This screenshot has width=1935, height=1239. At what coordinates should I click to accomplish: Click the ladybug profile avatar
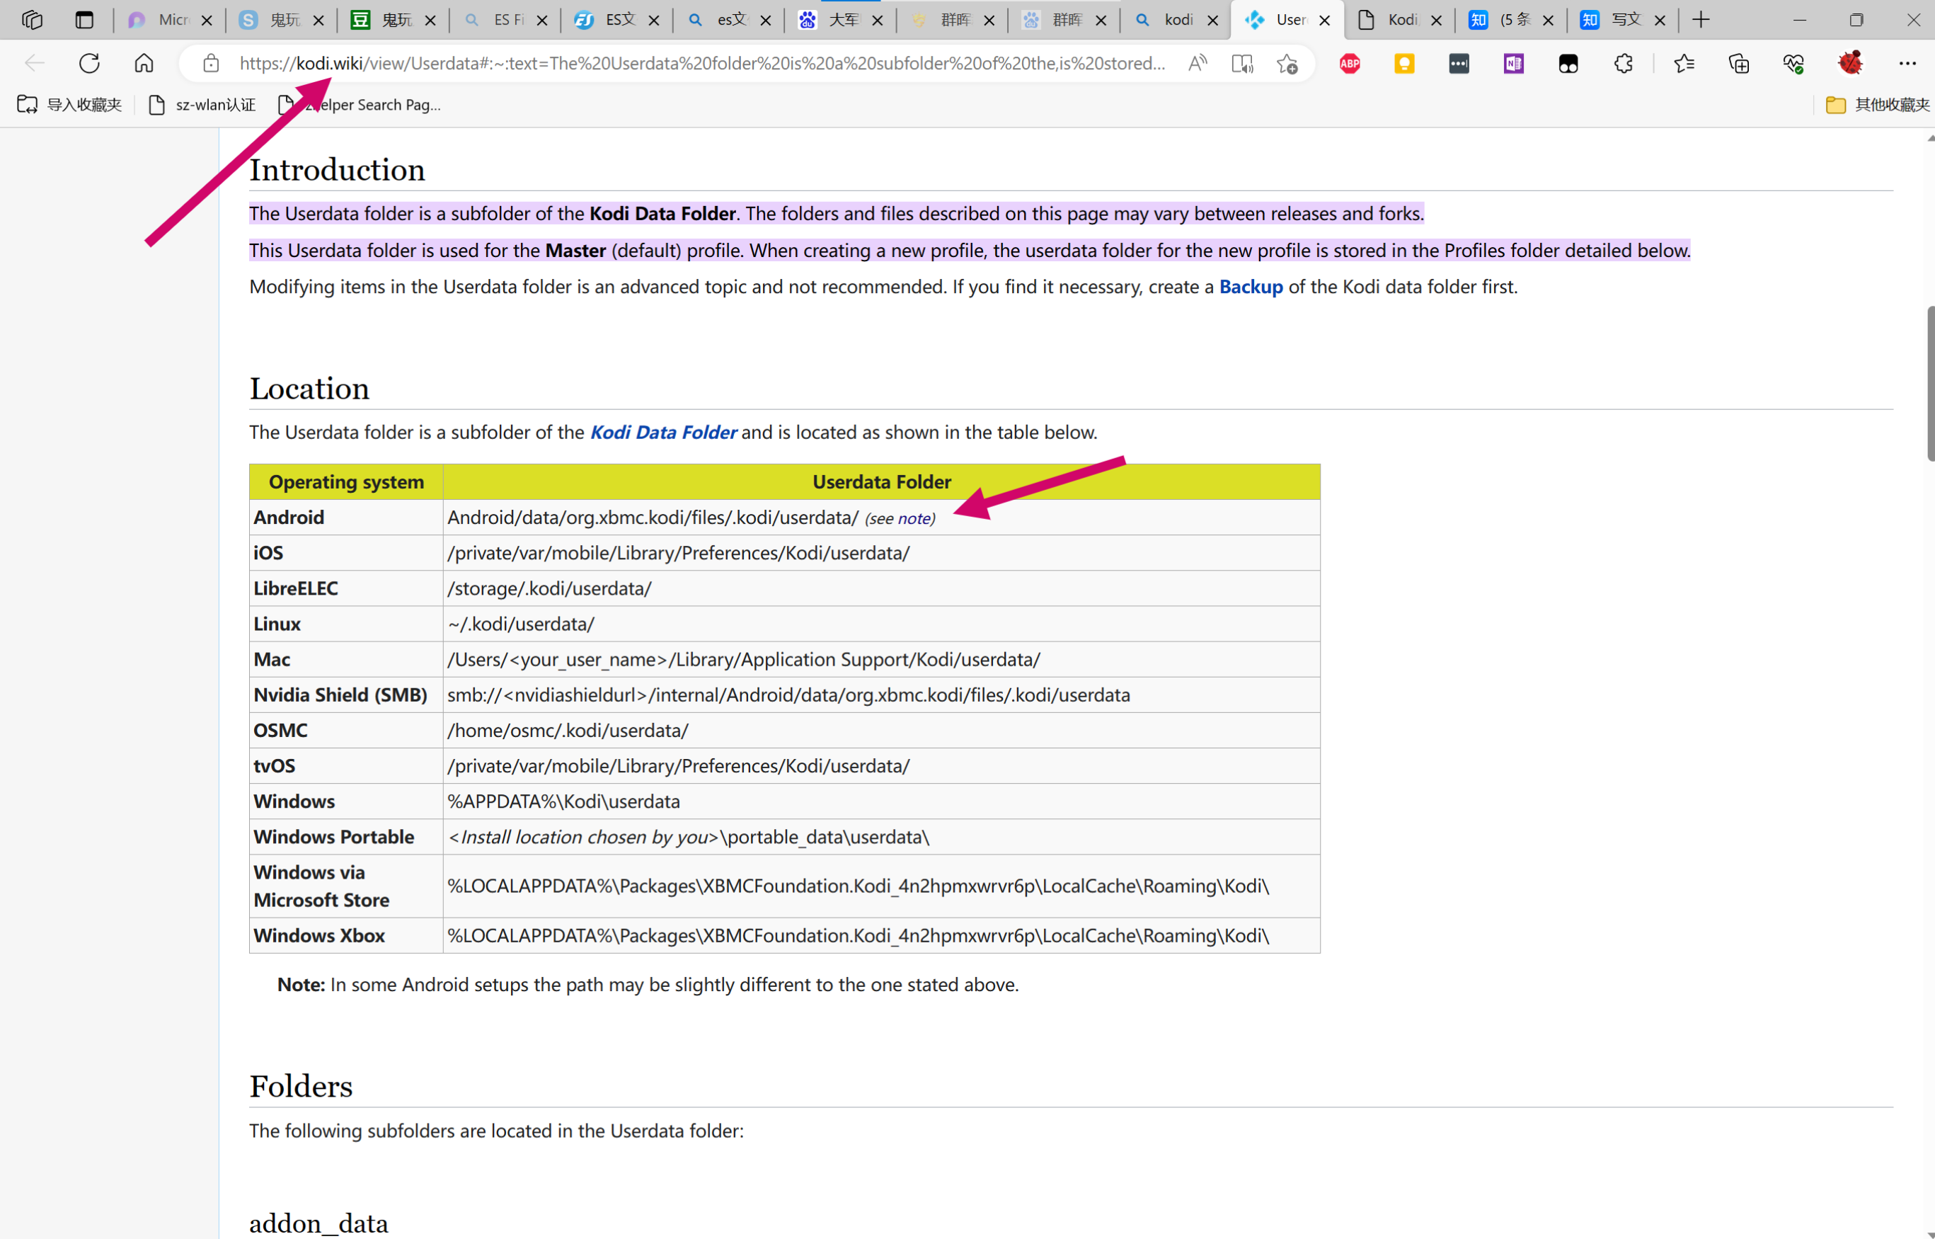pyautogui.click(x=1850, y=64)
